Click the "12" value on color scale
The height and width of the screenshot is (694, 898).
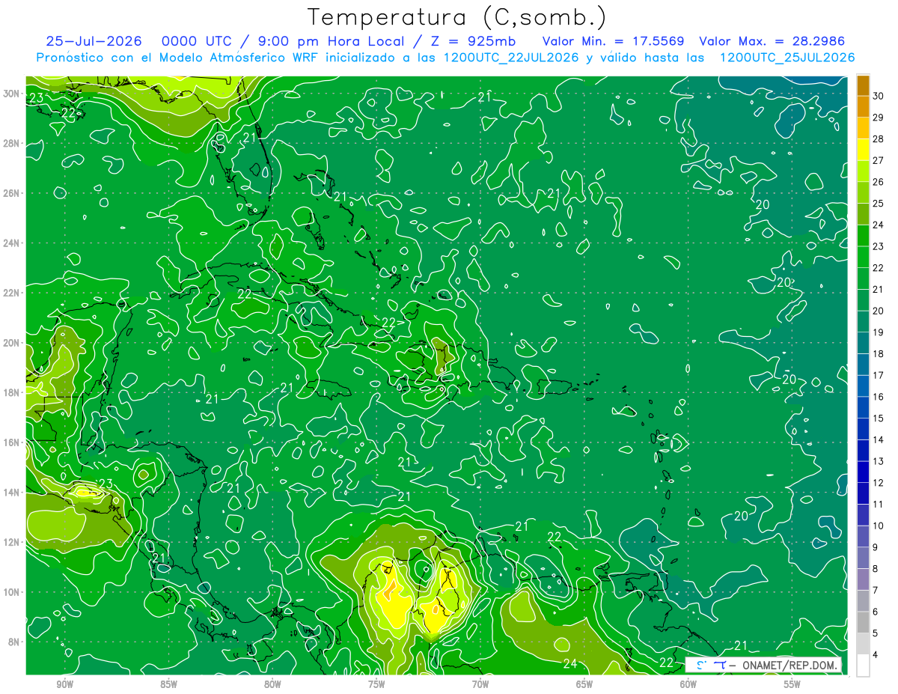click(x=879, y=483)
